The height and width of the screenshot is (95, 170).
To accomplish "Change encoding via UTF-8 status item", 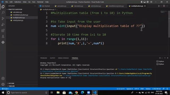I will (137, 89).
